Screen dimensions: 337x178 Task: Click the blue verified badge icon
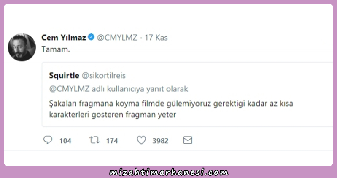click(91, 37)
